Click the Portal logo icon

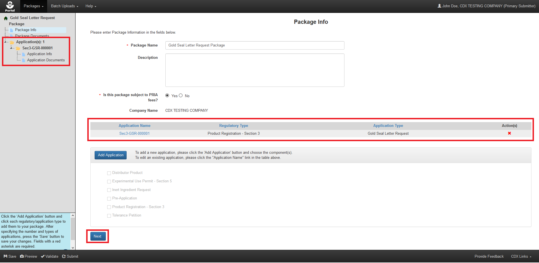coord(10,6)
